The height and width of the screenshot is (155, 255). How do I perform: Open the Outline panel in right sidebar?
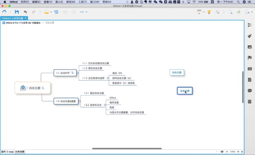pos(249,25)
